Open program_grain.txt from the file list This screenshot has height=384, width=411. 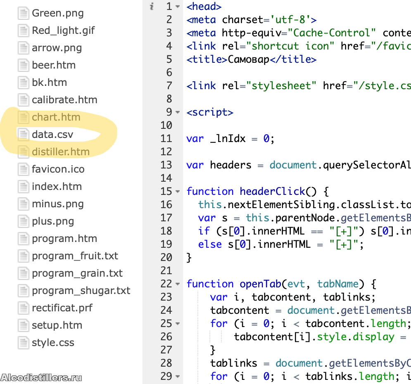pos(77,273)
